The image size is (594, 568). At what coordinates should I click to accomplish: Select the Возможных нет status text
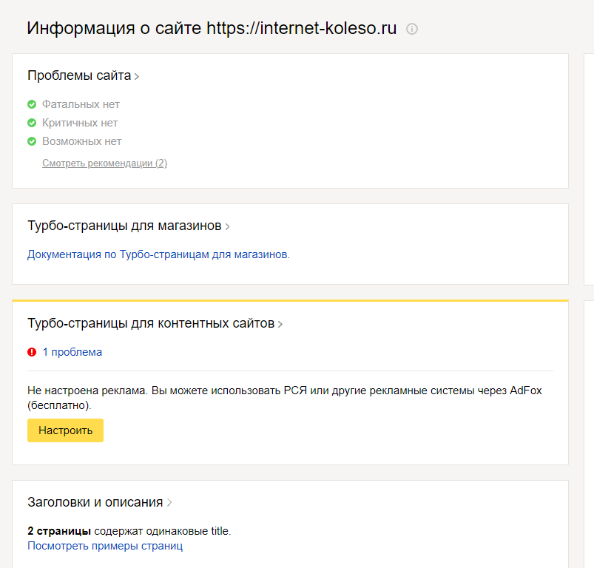tap(81, 141)
